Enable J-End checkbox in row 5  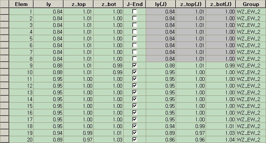click(x=134, y=39)
